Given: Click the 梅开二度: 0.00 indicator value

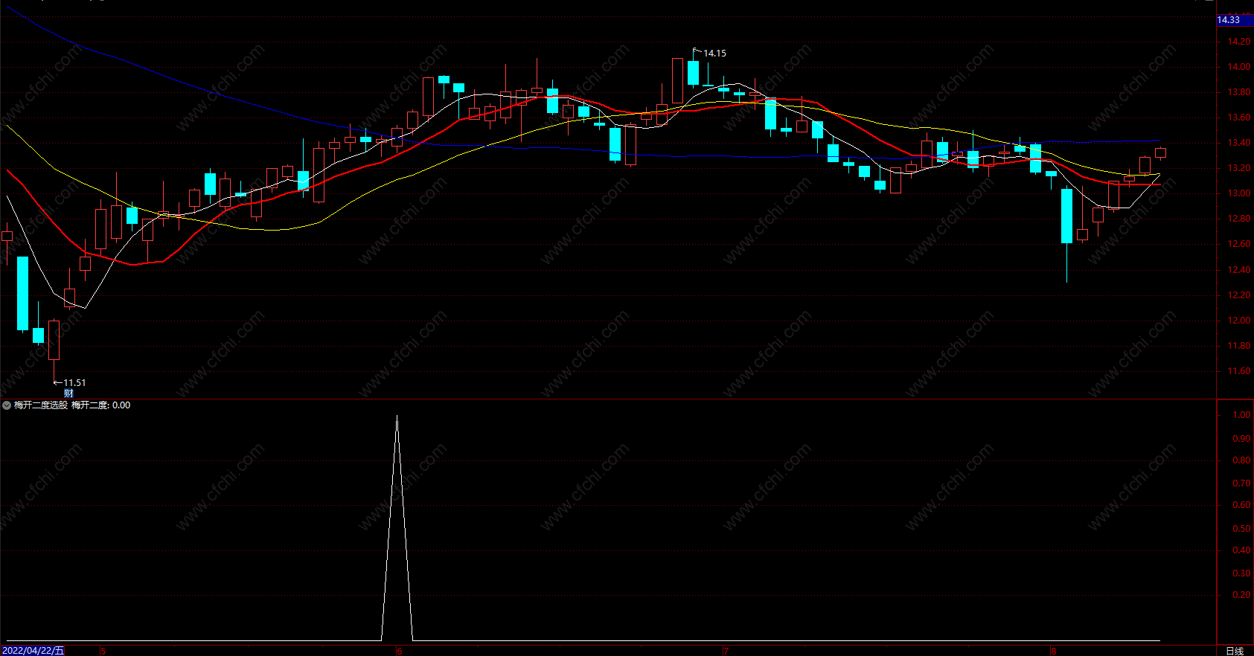Looking at the screenshot, I should point(101,405).
